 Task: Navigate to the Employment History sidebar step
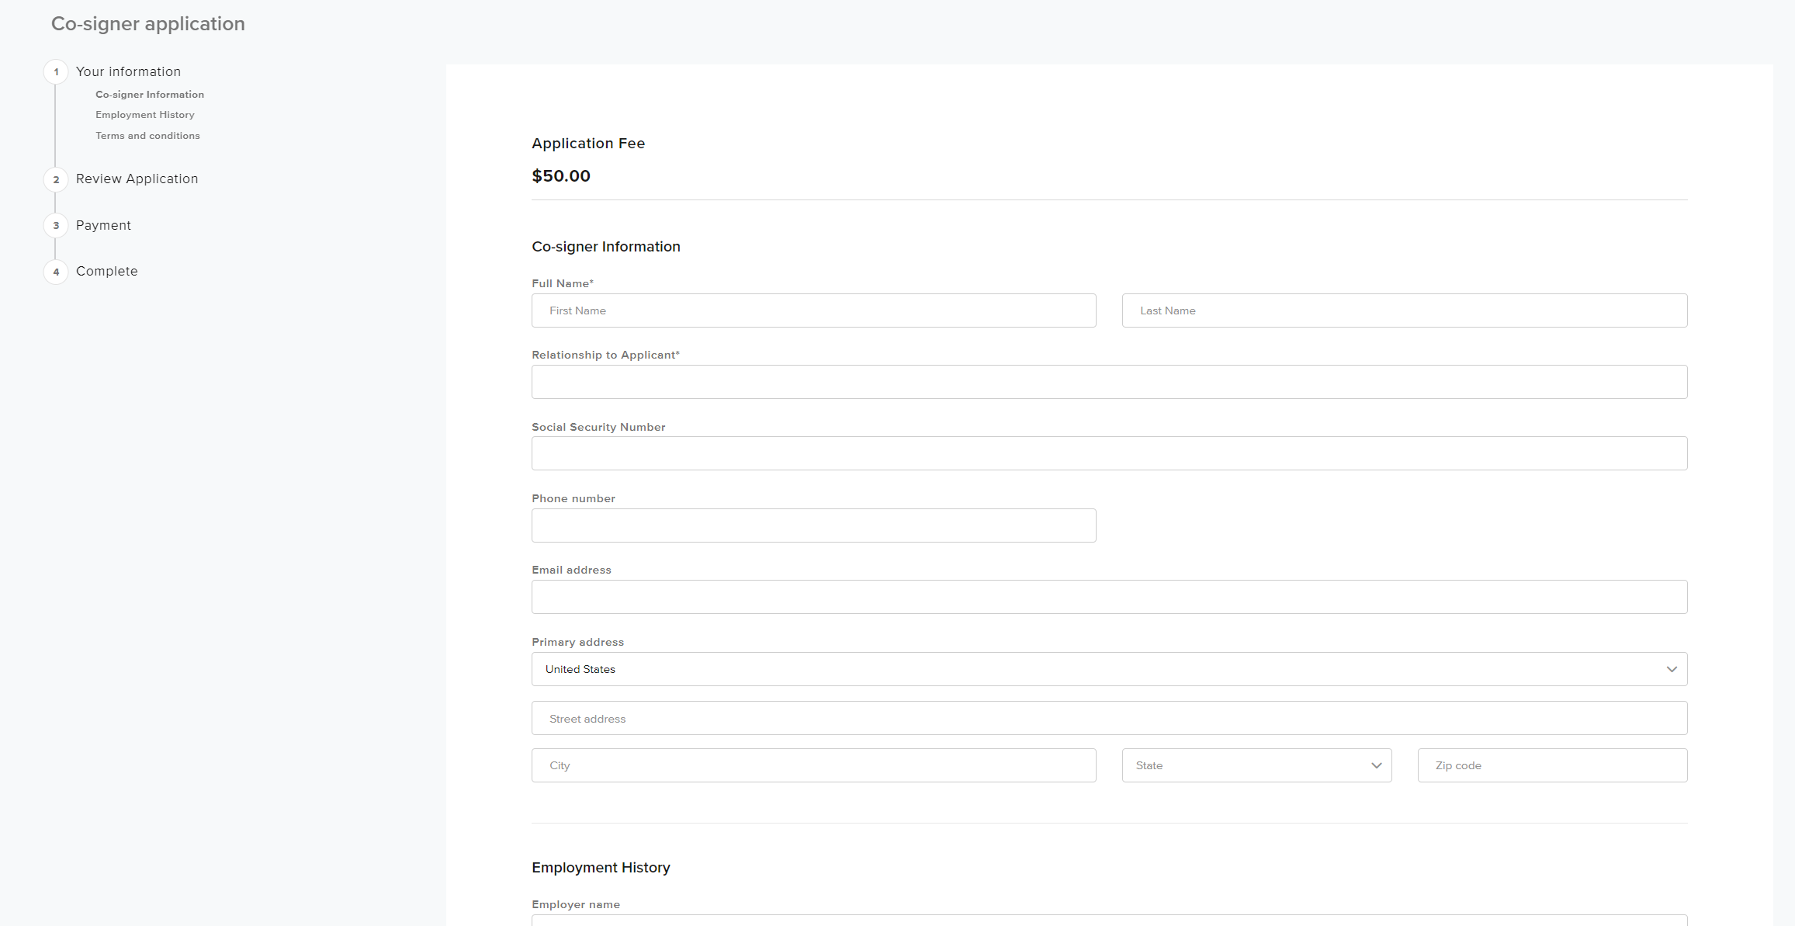click(x=144, y=114)
